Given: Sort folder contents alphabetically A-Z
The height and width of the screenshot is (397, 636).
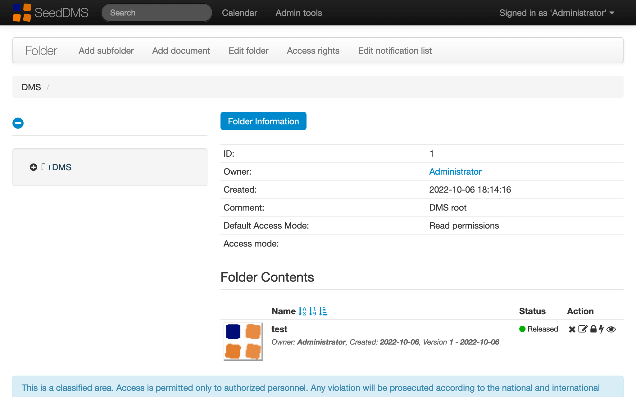Looking at the screenshot, I should pos(302,311).
